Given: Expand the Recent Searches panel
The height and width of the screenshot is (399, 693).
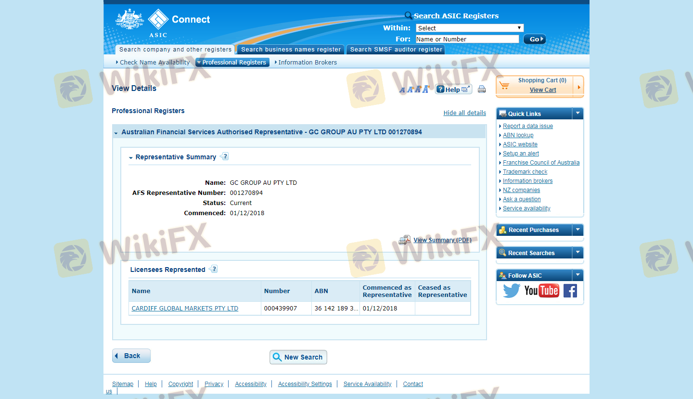Looking at the screenshot, I should coord(577,253).
